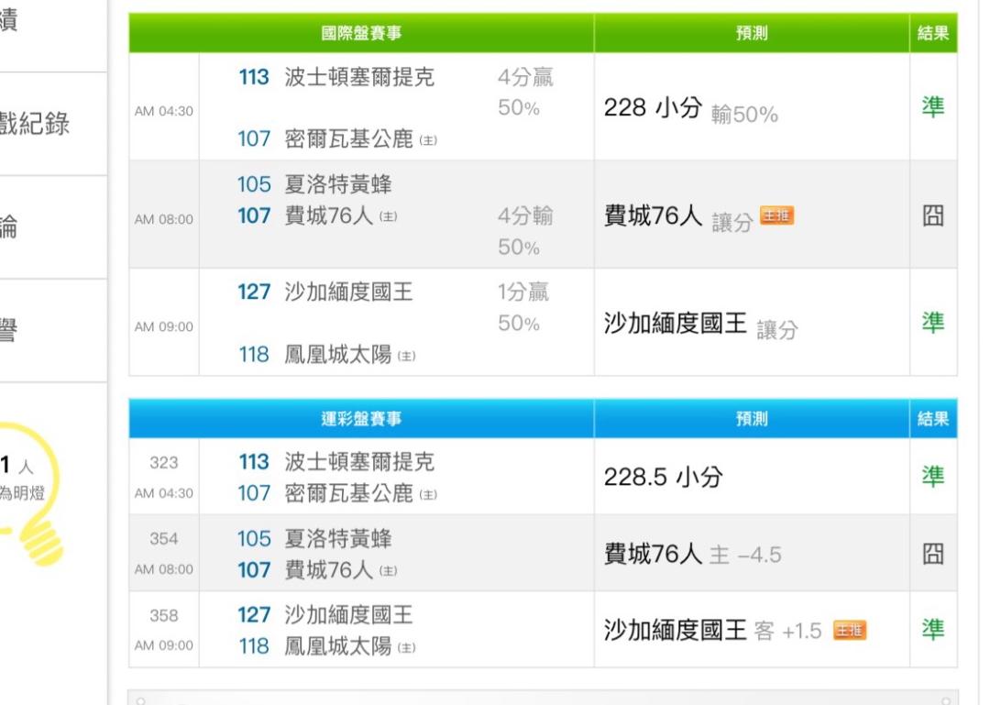990x705 pixels.
Task: Open 夏洛特黃蜂 in the 國際盤賽事 table
Action: (337, 184)
